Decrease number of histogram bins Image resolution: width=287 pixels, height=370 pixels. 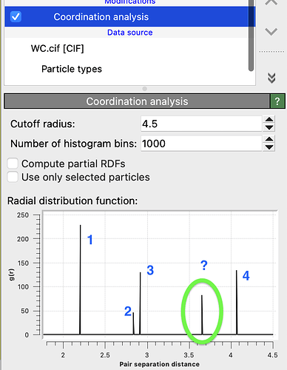[269, 147]
